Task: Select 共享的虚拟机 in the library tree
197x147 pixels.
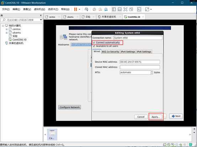Action: 16,43
